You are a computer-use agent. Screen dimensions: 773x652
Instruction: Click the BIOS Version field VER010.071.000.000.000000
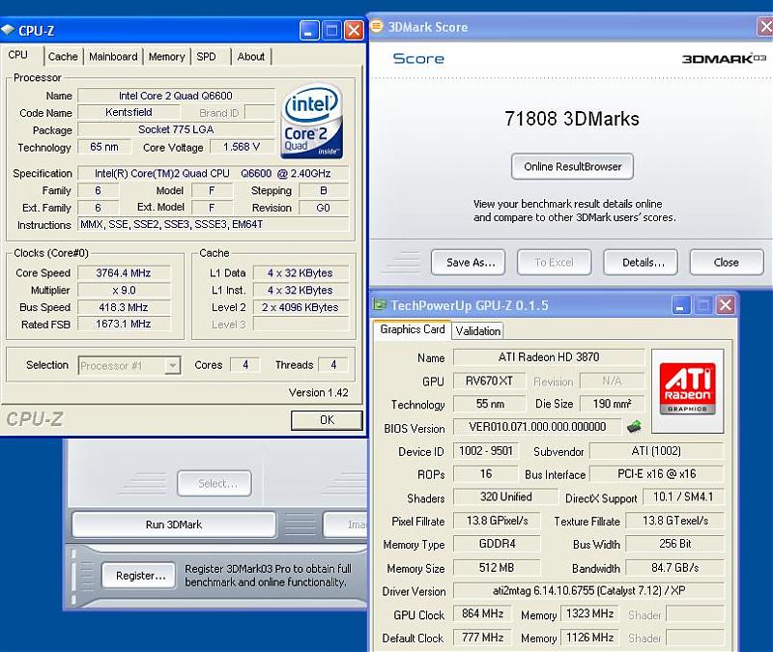(537, 427)
